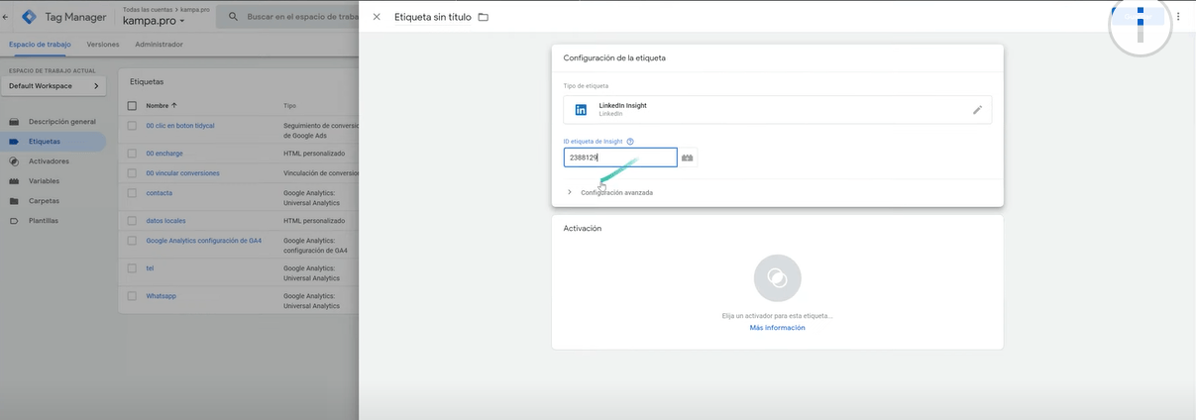This screenshot has height=420, width=1196.
Task: Sort tags by the Nombre column
Action: 162,105
